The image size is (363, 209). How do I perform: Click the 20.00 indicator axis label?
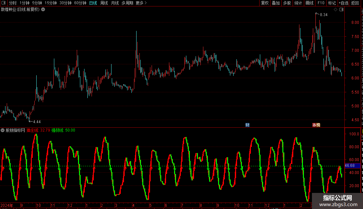(354, 186)
